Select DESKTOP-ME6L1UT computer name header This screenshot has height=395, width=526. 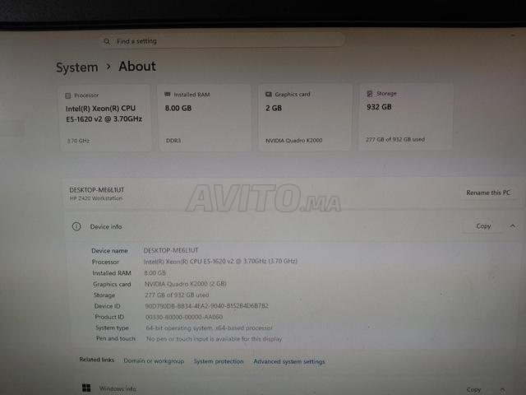point(97,190)
